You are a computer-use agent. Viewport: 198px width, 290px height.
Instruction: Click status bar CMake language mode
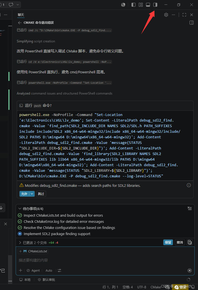click(156, 287)
